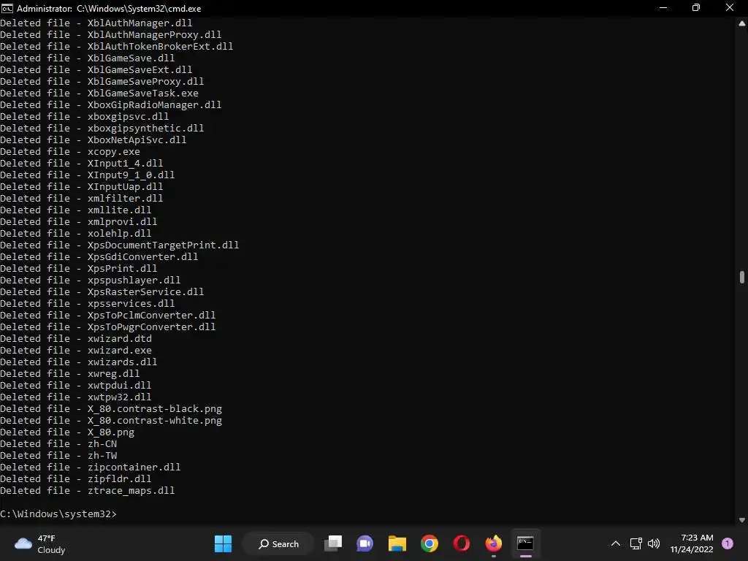This screenshot has width=748, height=561.
Task: Click the scrollbar down arrow in cmd window
Action: [742, 520]
